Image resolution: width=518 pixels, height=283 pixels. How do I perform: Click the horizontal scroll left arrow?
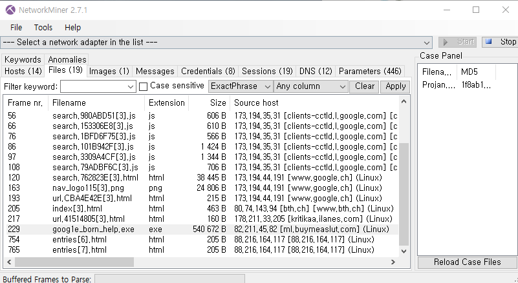tap(9, 262)
